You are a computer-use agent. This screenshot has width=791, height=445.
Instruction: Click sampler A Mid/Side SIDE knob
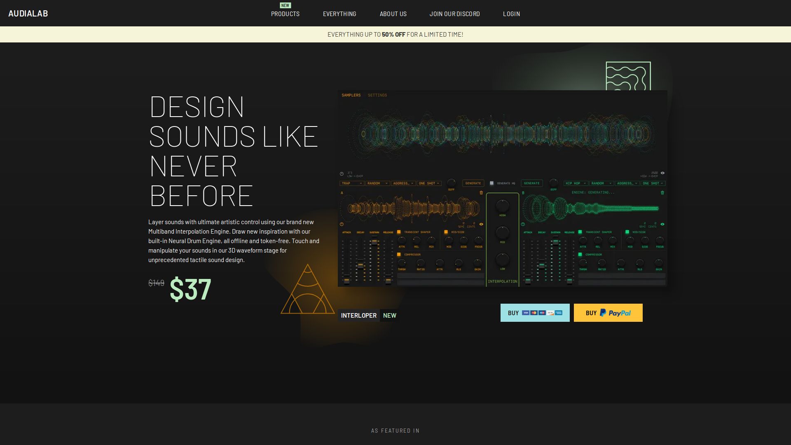point(463,240)
